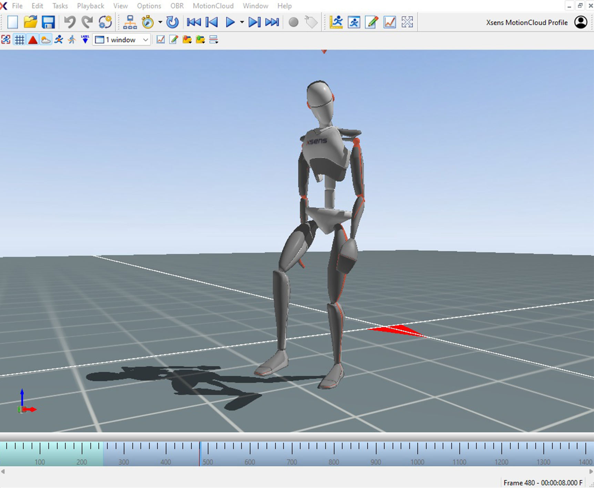Click the record session circle icon
Screen dimensions: 594x488
click(293, 22)
